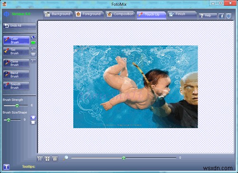Screen dimensions: 238x173
Task: Open the Help button
Action: (x=208, y=16)
